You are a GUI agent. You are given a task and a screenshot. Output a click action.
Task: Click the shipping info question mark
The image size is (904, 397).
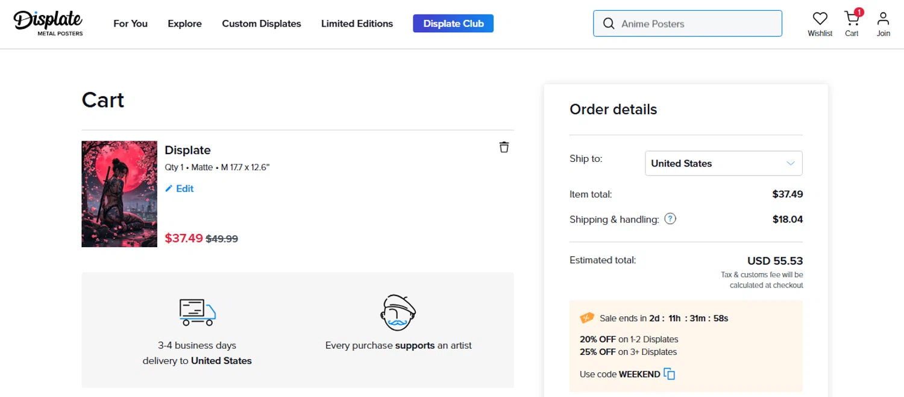point(670,219)
